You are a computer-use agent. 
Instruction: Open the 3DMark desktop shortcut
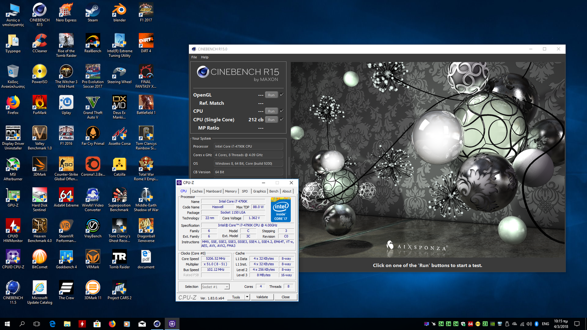point(39,166)
